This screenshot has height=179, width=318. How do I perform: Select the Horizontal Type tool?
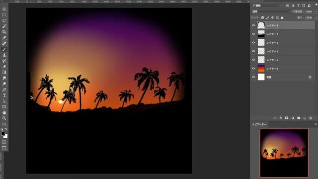coord(4,95)
